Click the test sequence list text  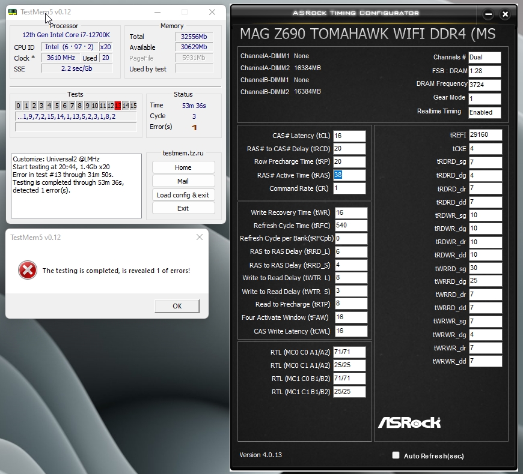point(76,116)
